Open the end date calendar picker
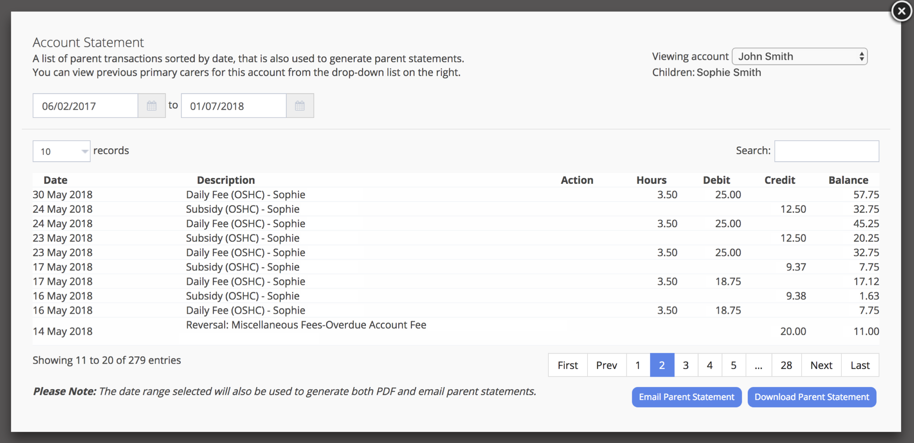 (x=299, y=106)
